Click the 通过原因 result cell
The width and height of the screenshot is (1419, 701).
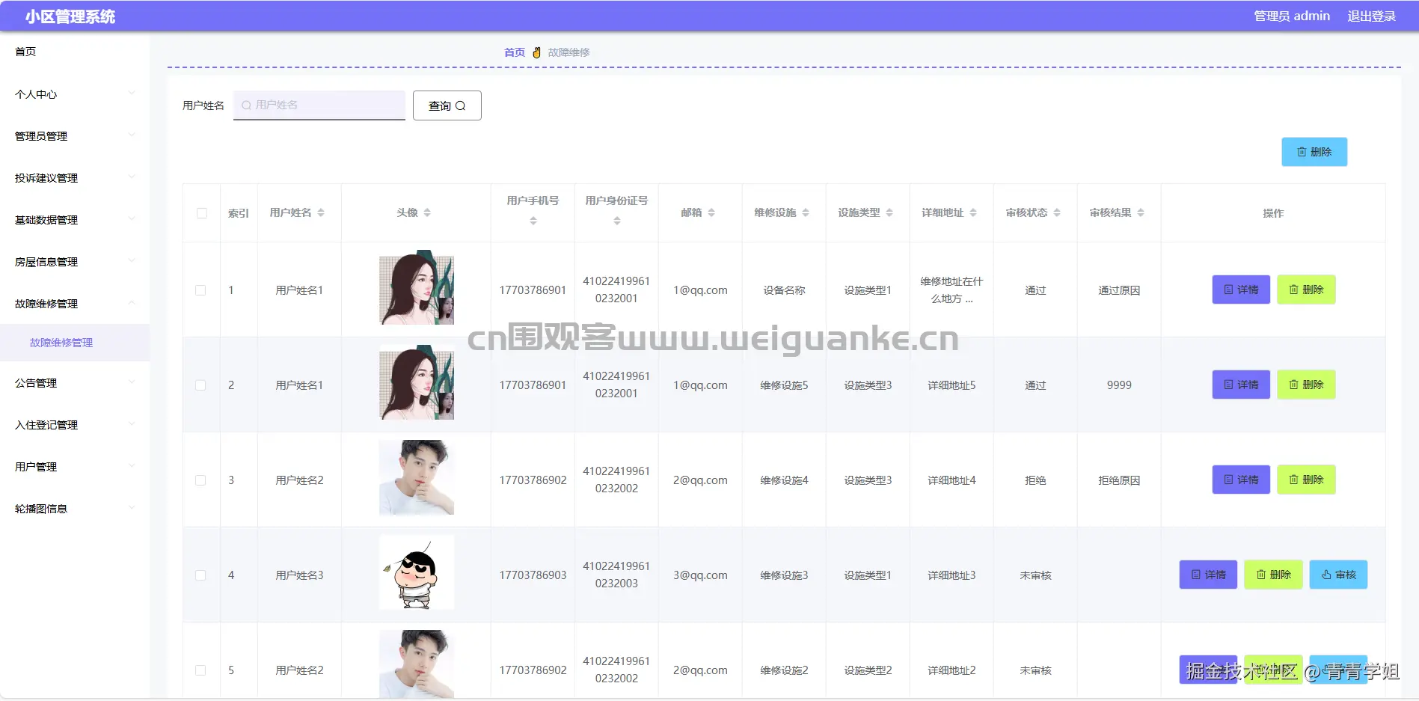[1119, 290]
